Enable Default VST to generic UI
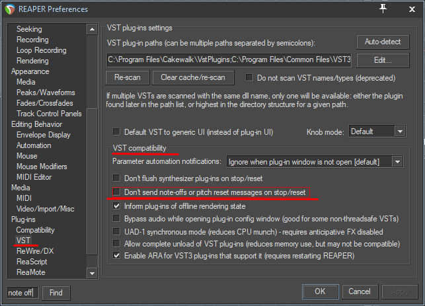Image resolution: width=425 pixels, height=306 pixels. tap(117, 132)
